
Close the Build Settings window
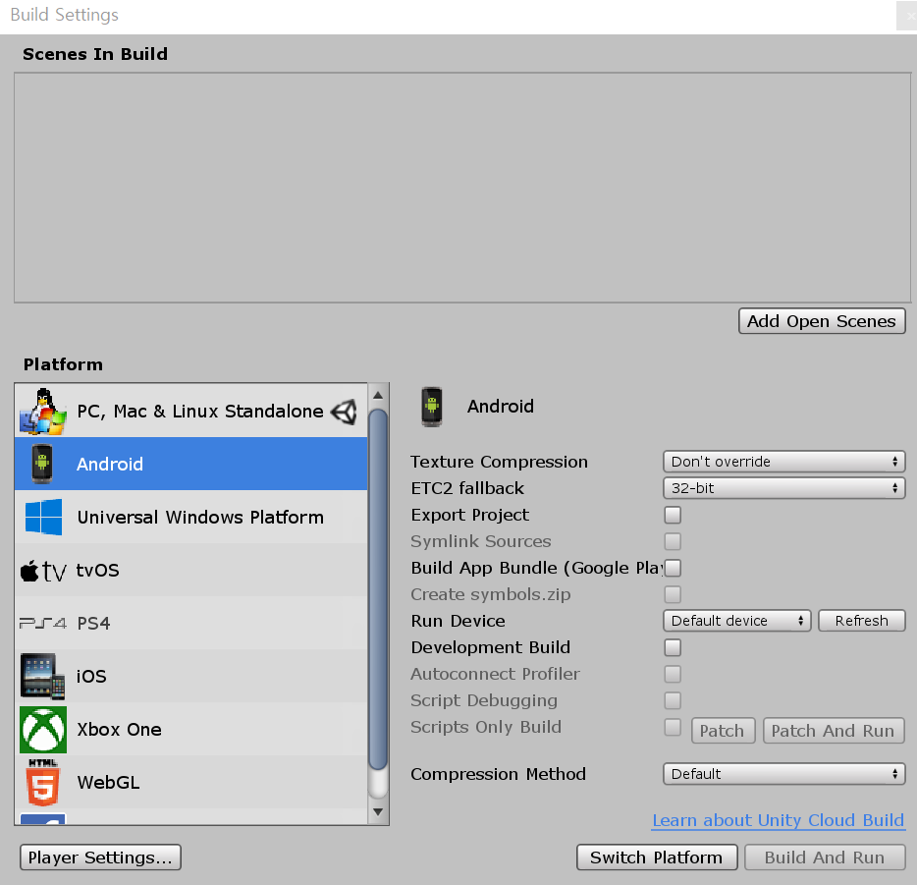[907, 16]
